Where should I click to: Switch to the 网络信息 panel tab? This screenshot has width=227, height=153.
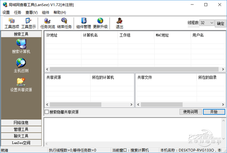point(21,123)
